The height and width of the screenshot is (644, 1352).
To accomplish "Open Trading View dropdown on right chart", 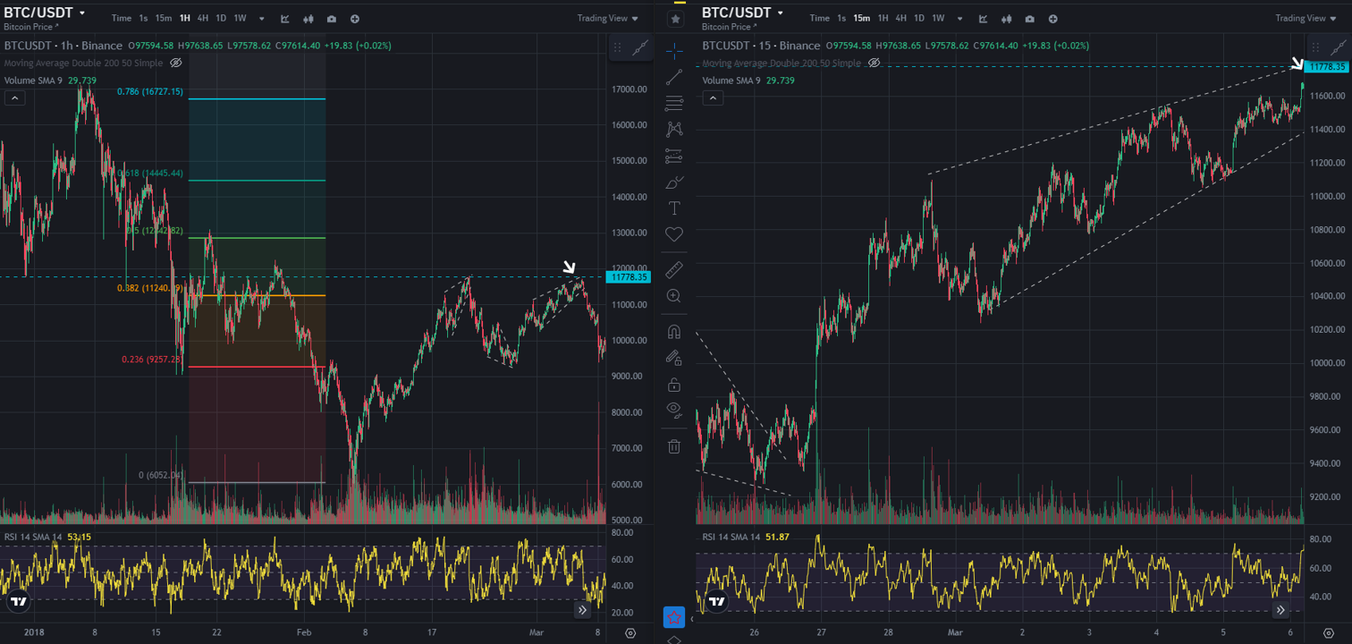I will click(1306, 18).
